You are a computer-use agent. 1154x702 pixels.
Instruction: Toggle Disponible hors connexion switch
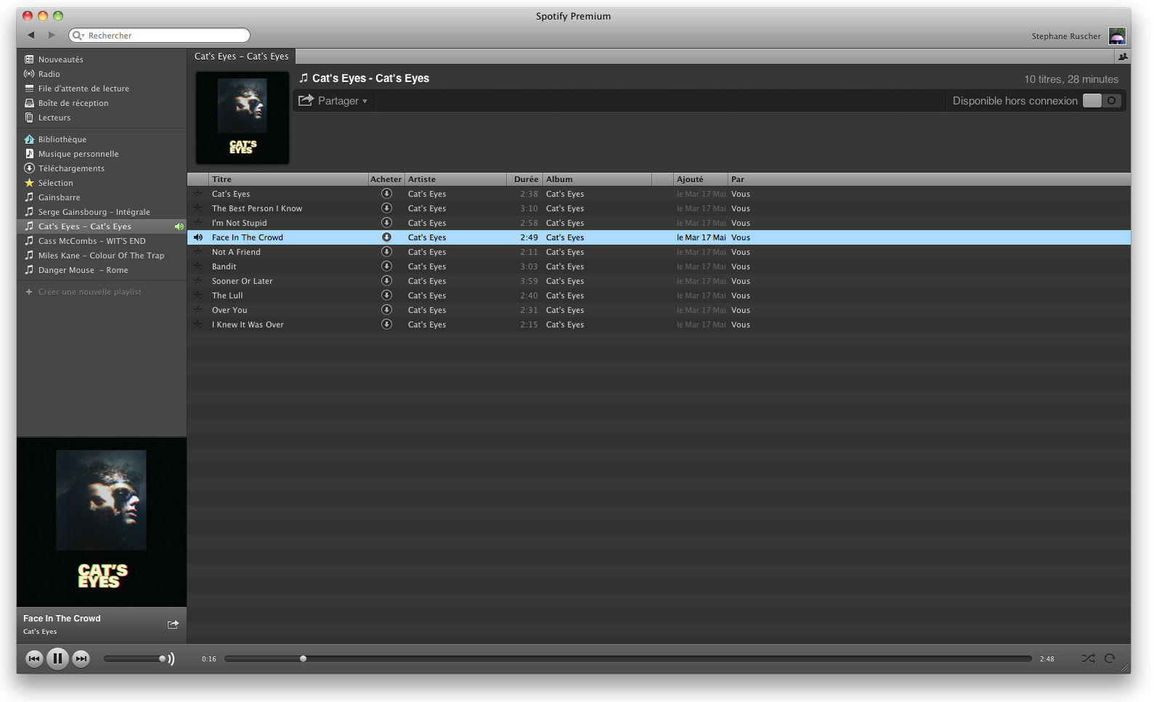point(1101,101)
